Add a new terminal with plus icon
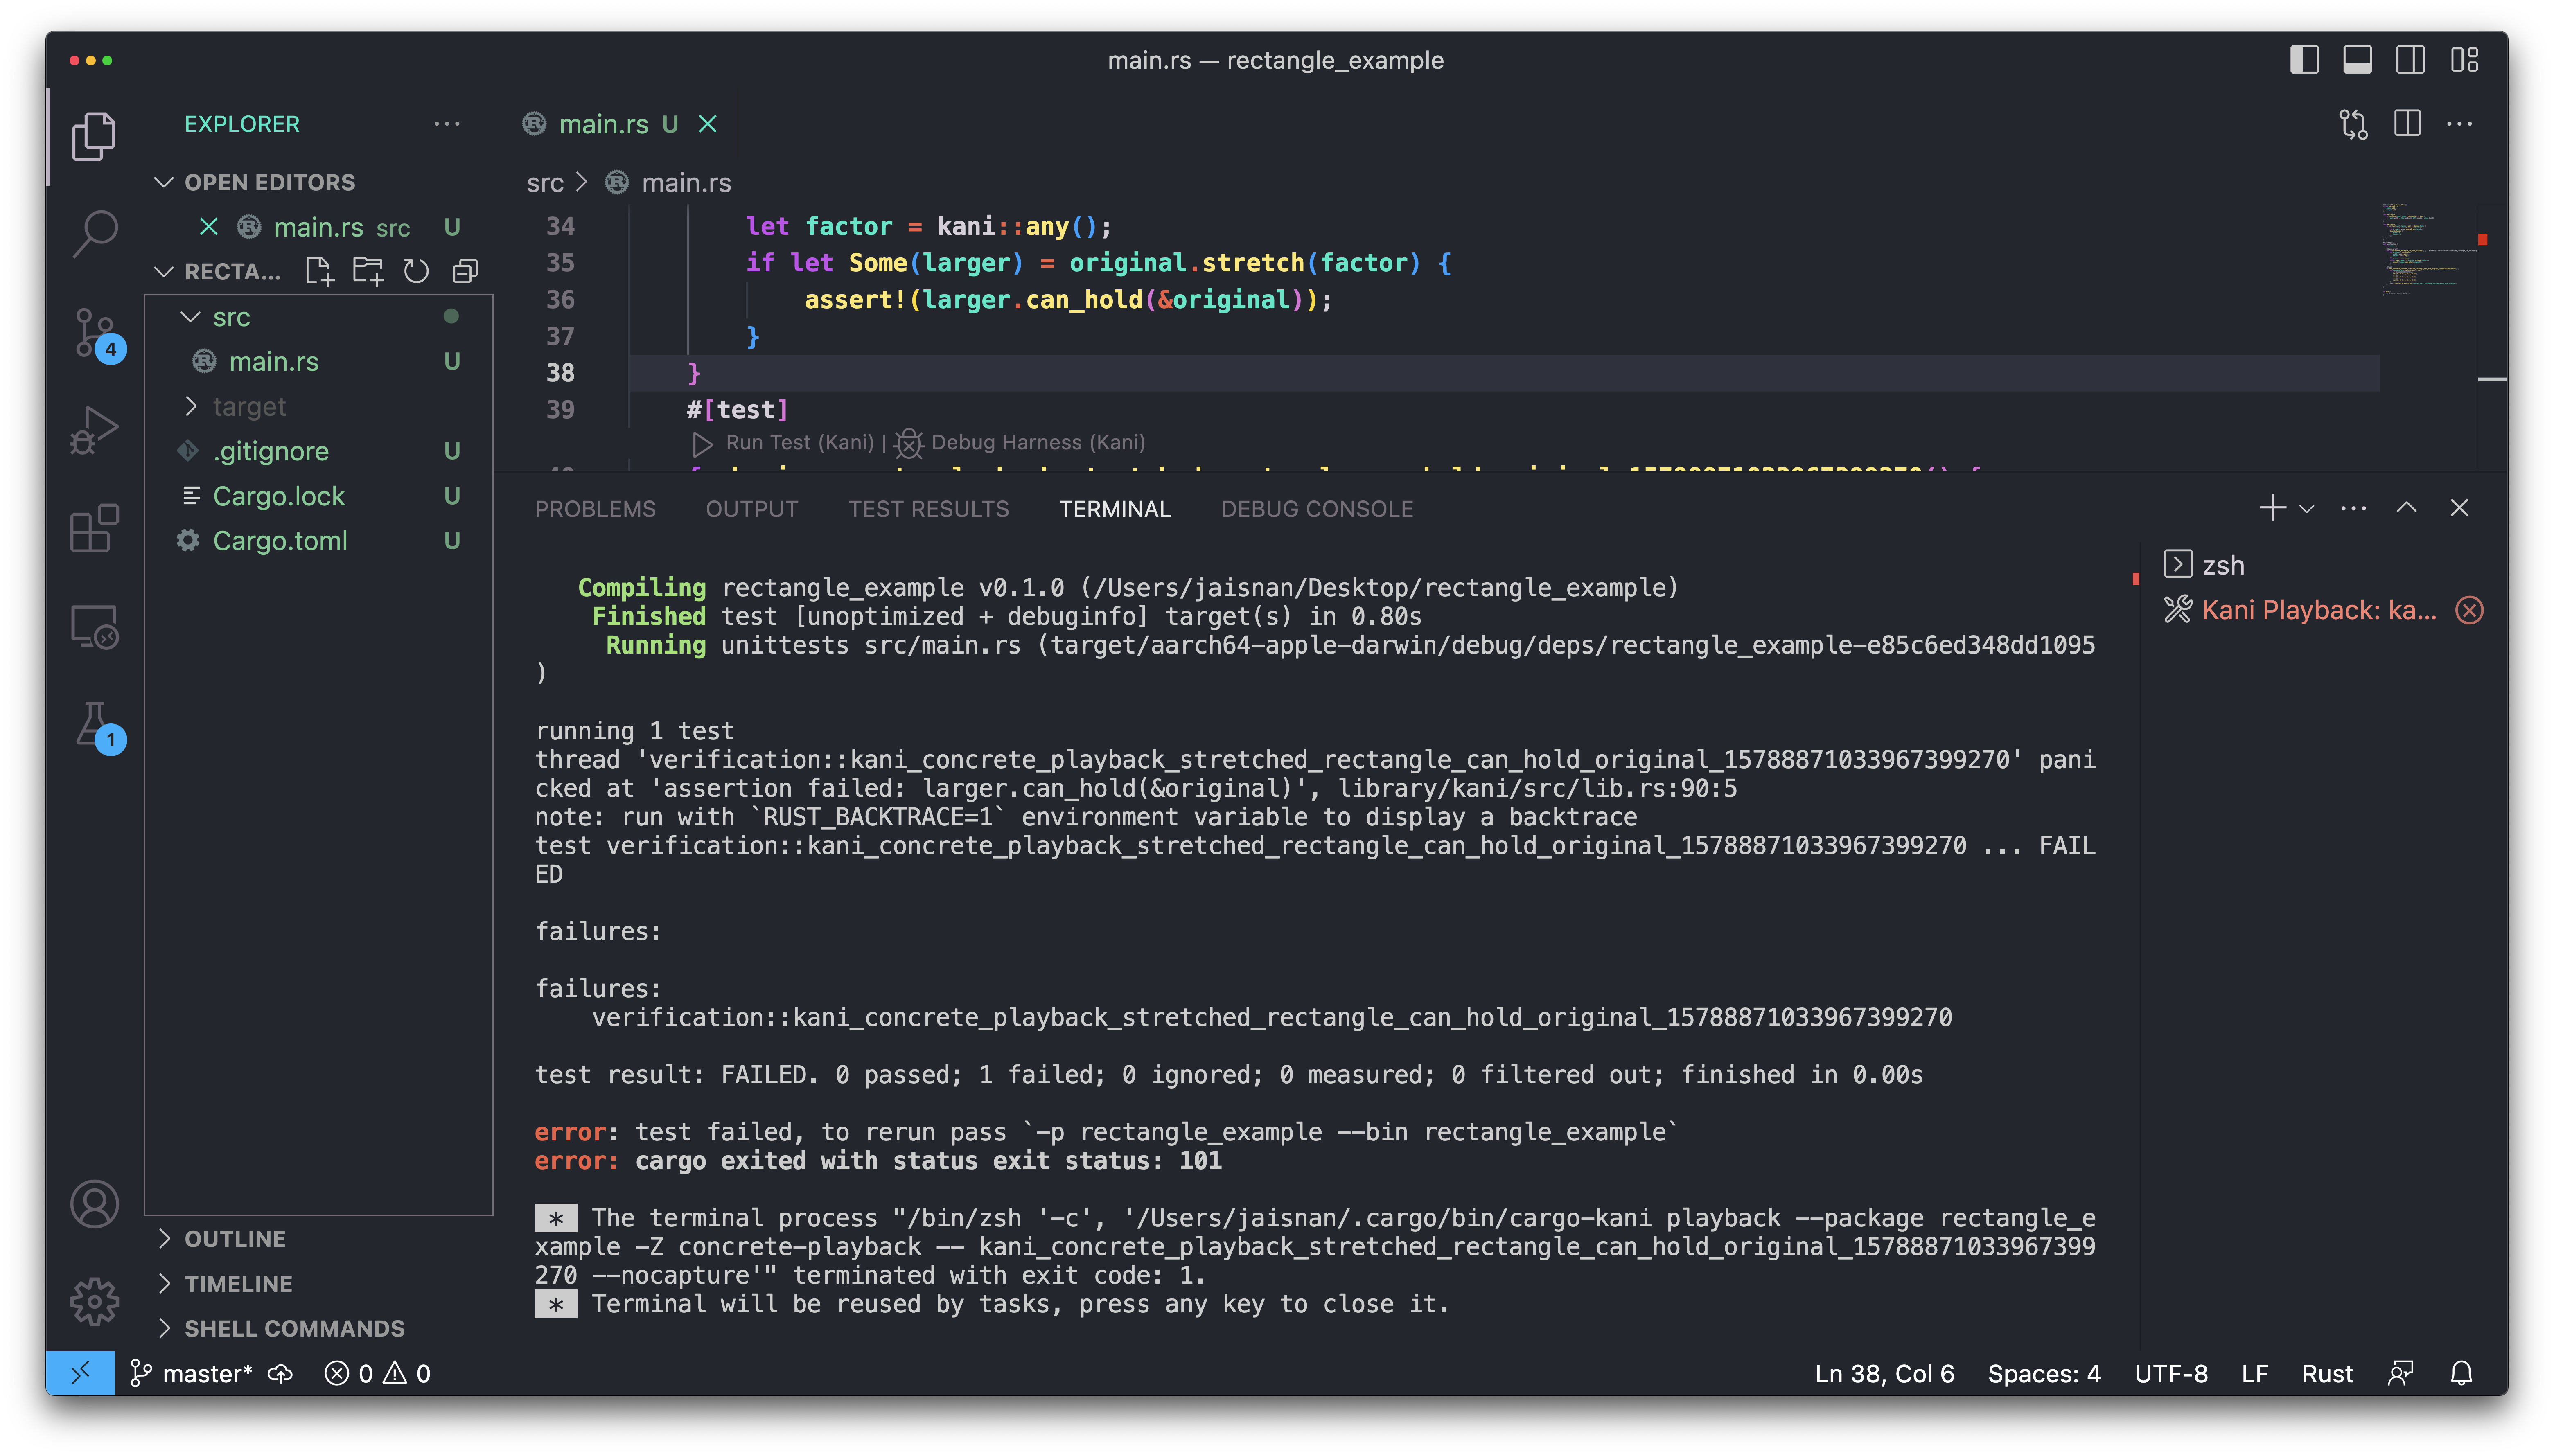2554x1456 pixels. coord(2272,508)
